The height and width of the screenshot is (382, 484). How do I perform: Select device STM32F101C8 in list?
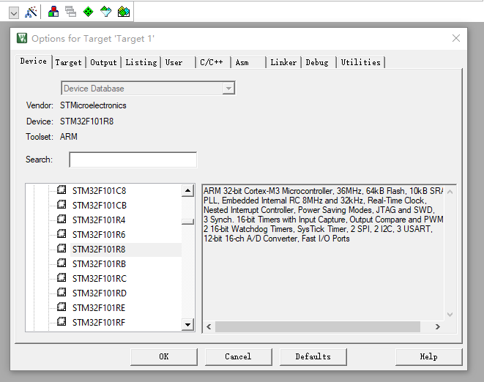tap(99, 191)
